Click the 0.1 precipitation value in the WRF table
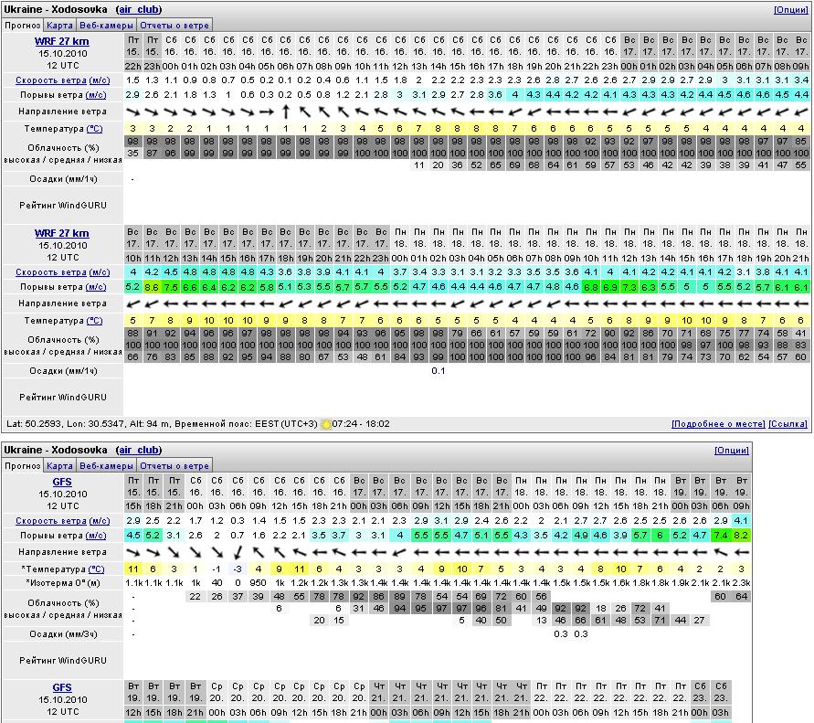Viewport: 814px width, 723px height. click(439, 371)
